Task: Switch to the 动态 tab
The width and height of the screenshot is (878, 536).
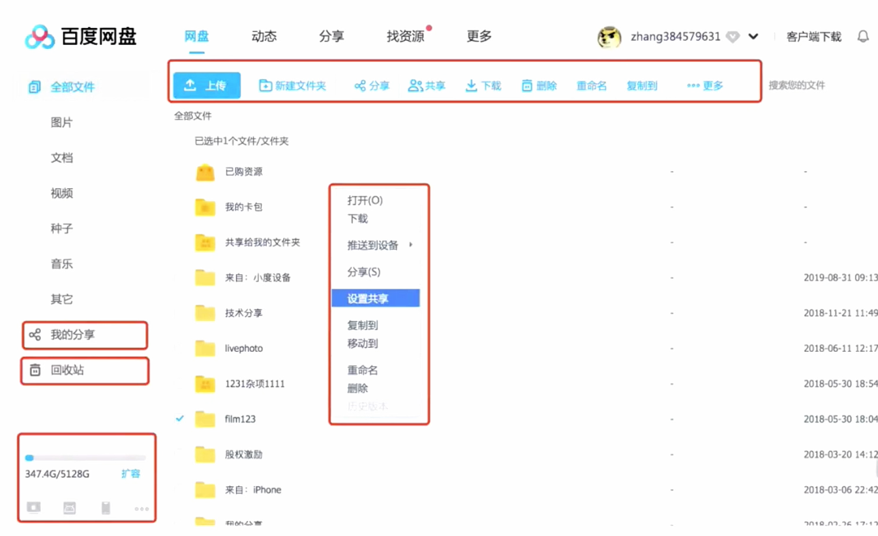Action: tap(264, 37)
